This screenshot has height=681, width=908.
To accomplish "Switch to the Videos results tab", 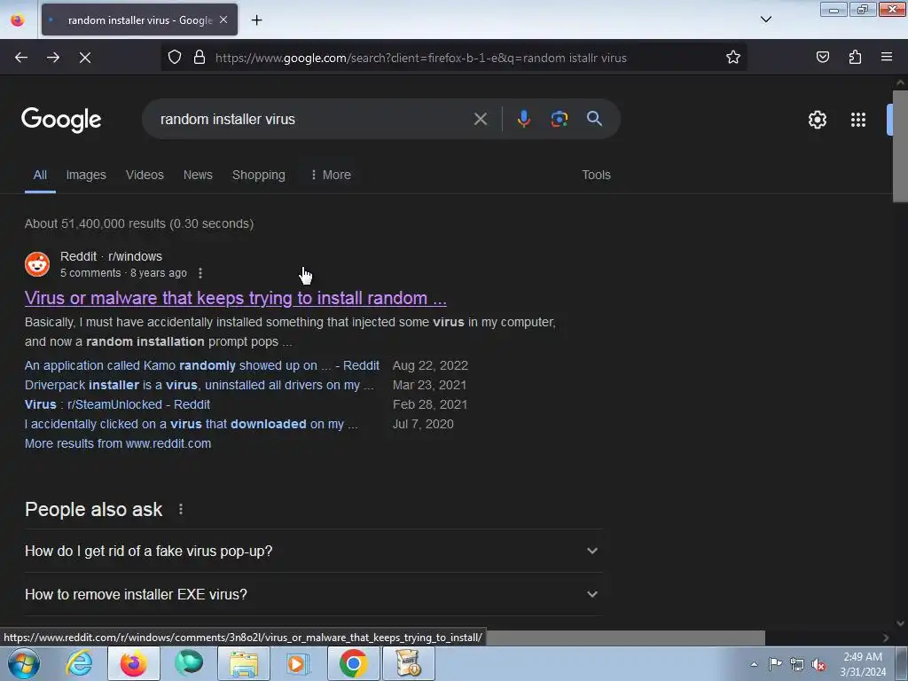I will (x=145, y=175).
